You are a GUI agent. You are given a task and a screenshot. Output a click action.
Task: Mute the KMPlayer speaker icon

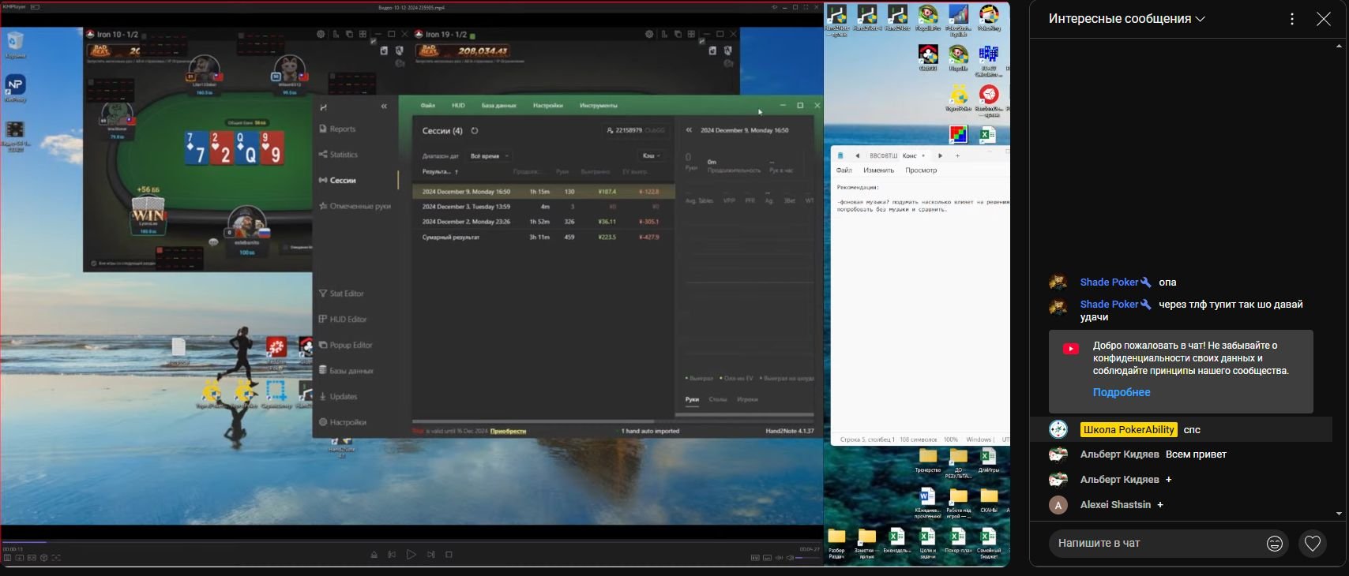(x=789, y=558)
